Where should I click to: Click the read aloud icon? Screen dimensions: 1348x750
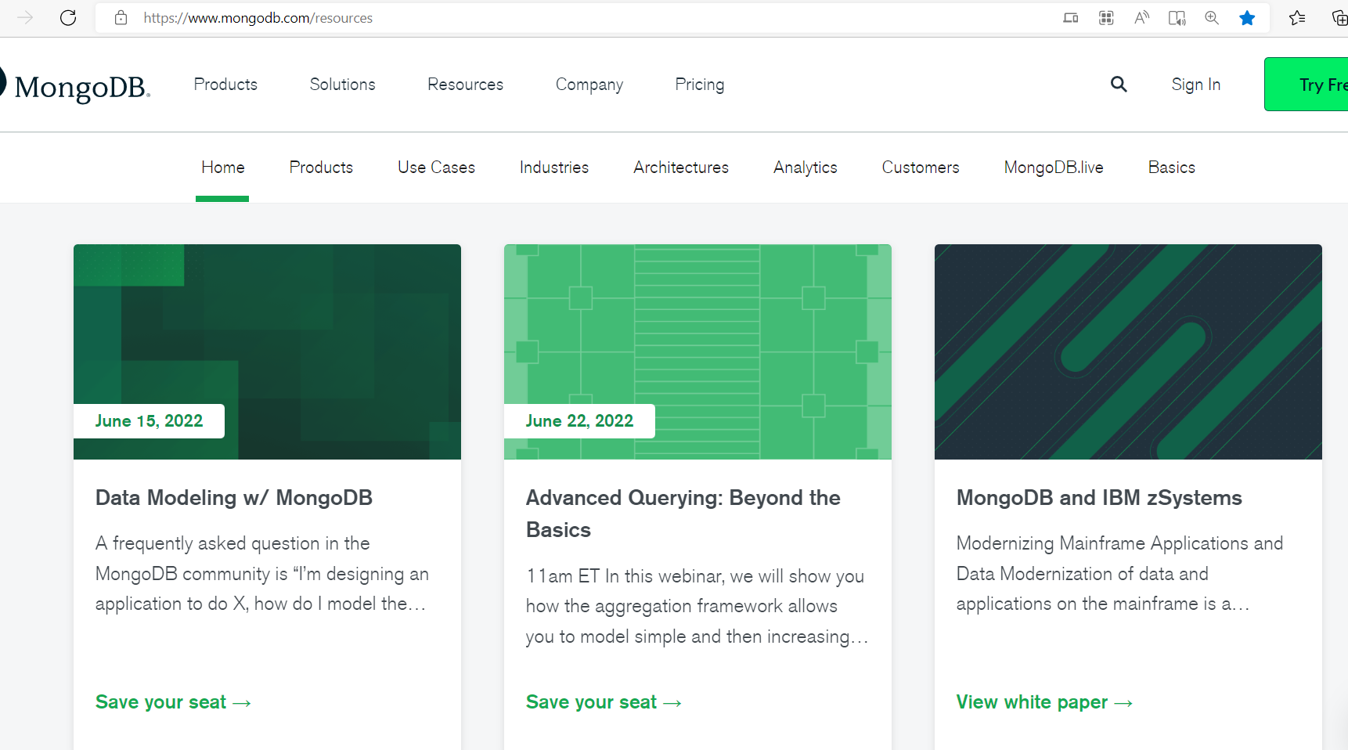(1141, 17)
